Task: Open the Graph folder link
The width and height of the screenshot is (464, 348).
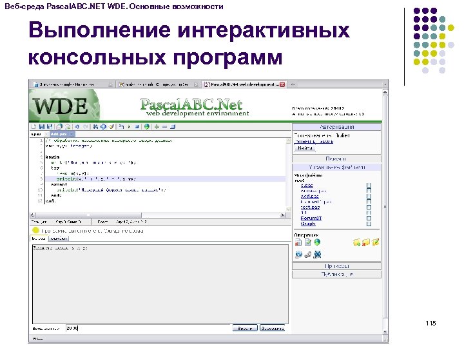Action: 308,224
